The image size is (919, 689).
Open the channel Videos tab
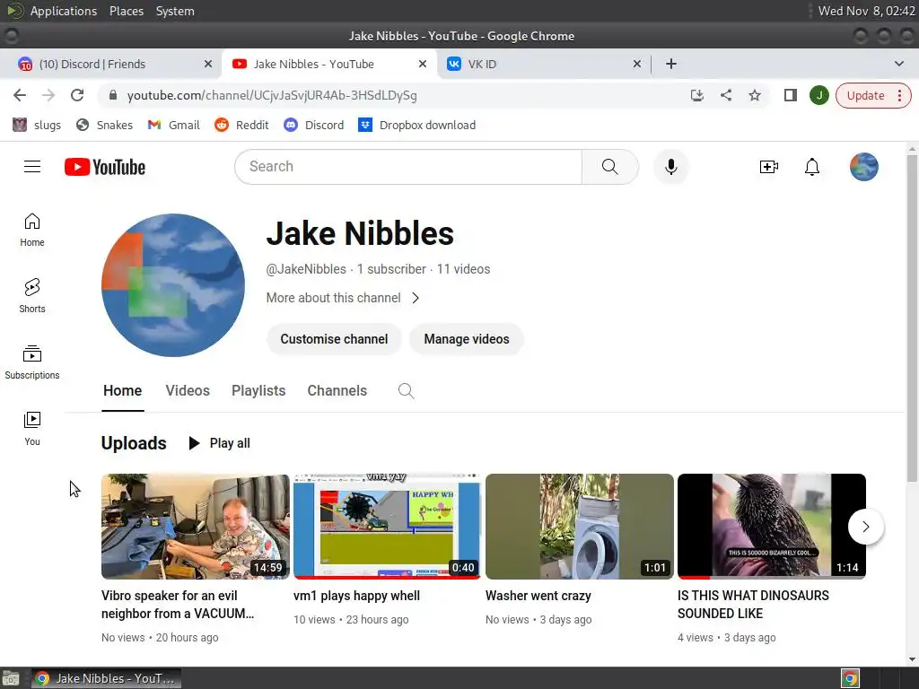(x=188, y=391)
